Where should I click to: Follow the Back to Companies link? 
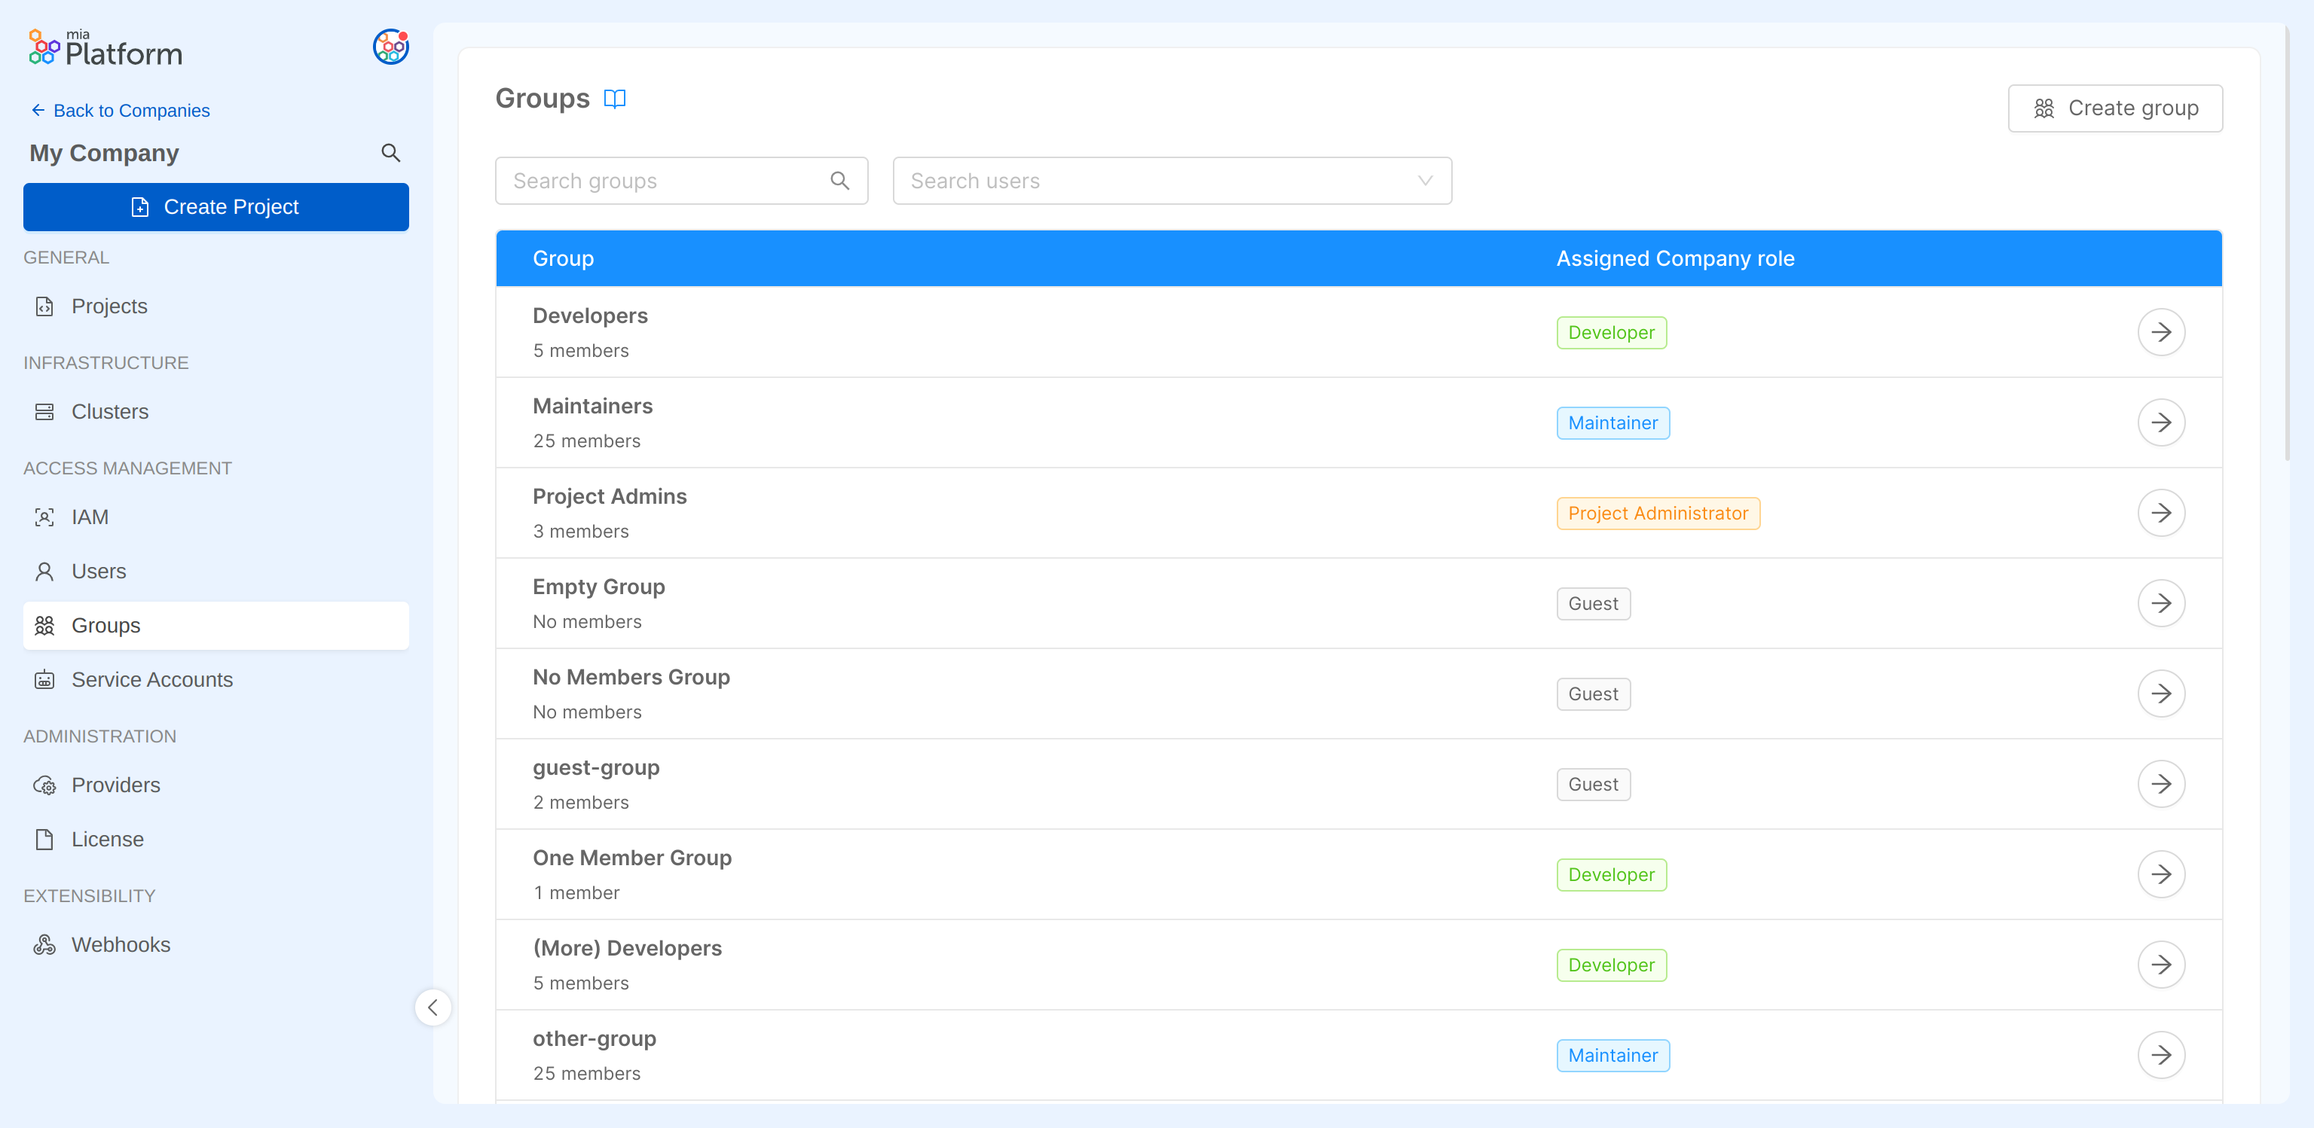(x=131, y=111)
